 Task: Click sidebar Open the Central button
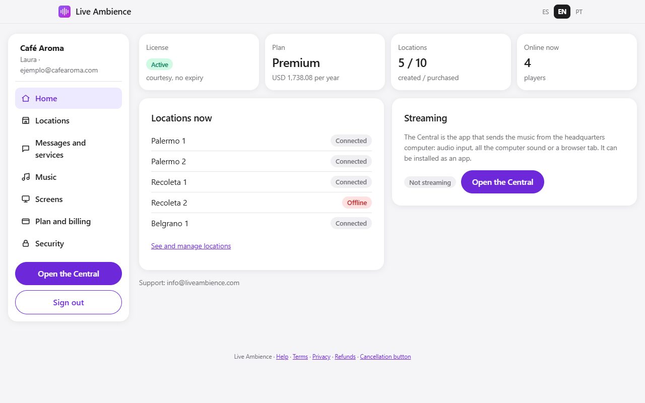pyautogui.click(x=69, y=274)
